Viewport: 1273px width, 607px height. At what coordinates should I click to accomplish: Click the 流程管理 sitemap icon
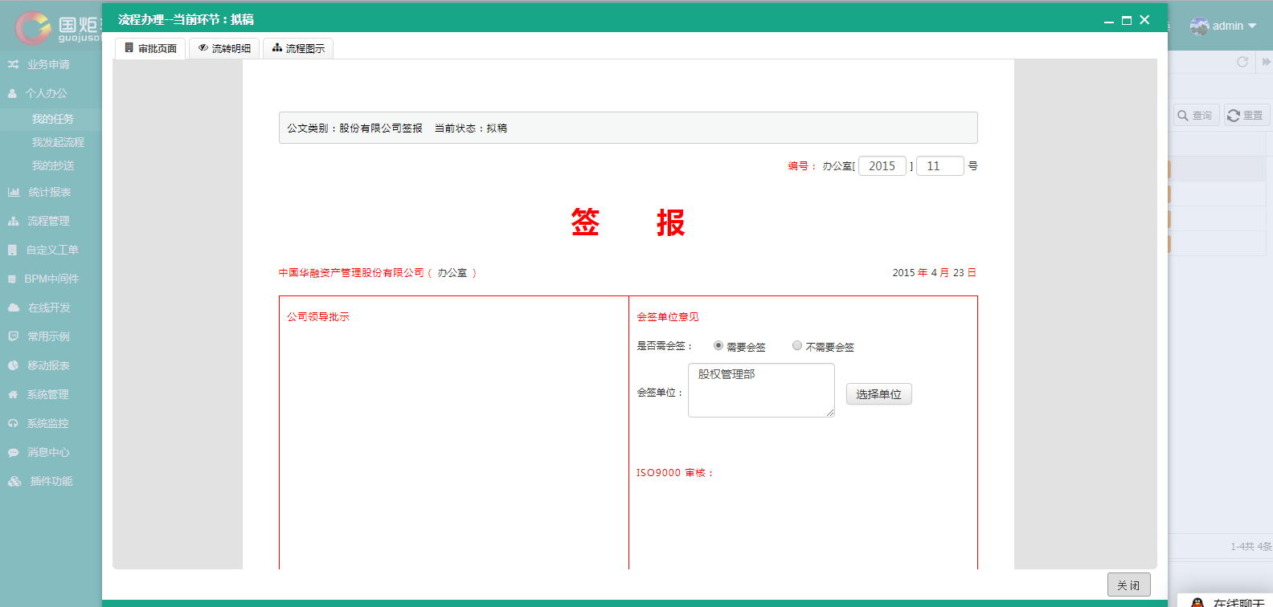click(13, 221)
